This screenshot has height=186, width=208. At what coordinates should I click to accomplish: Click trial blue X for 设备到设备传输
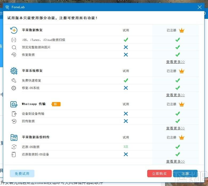126,113
